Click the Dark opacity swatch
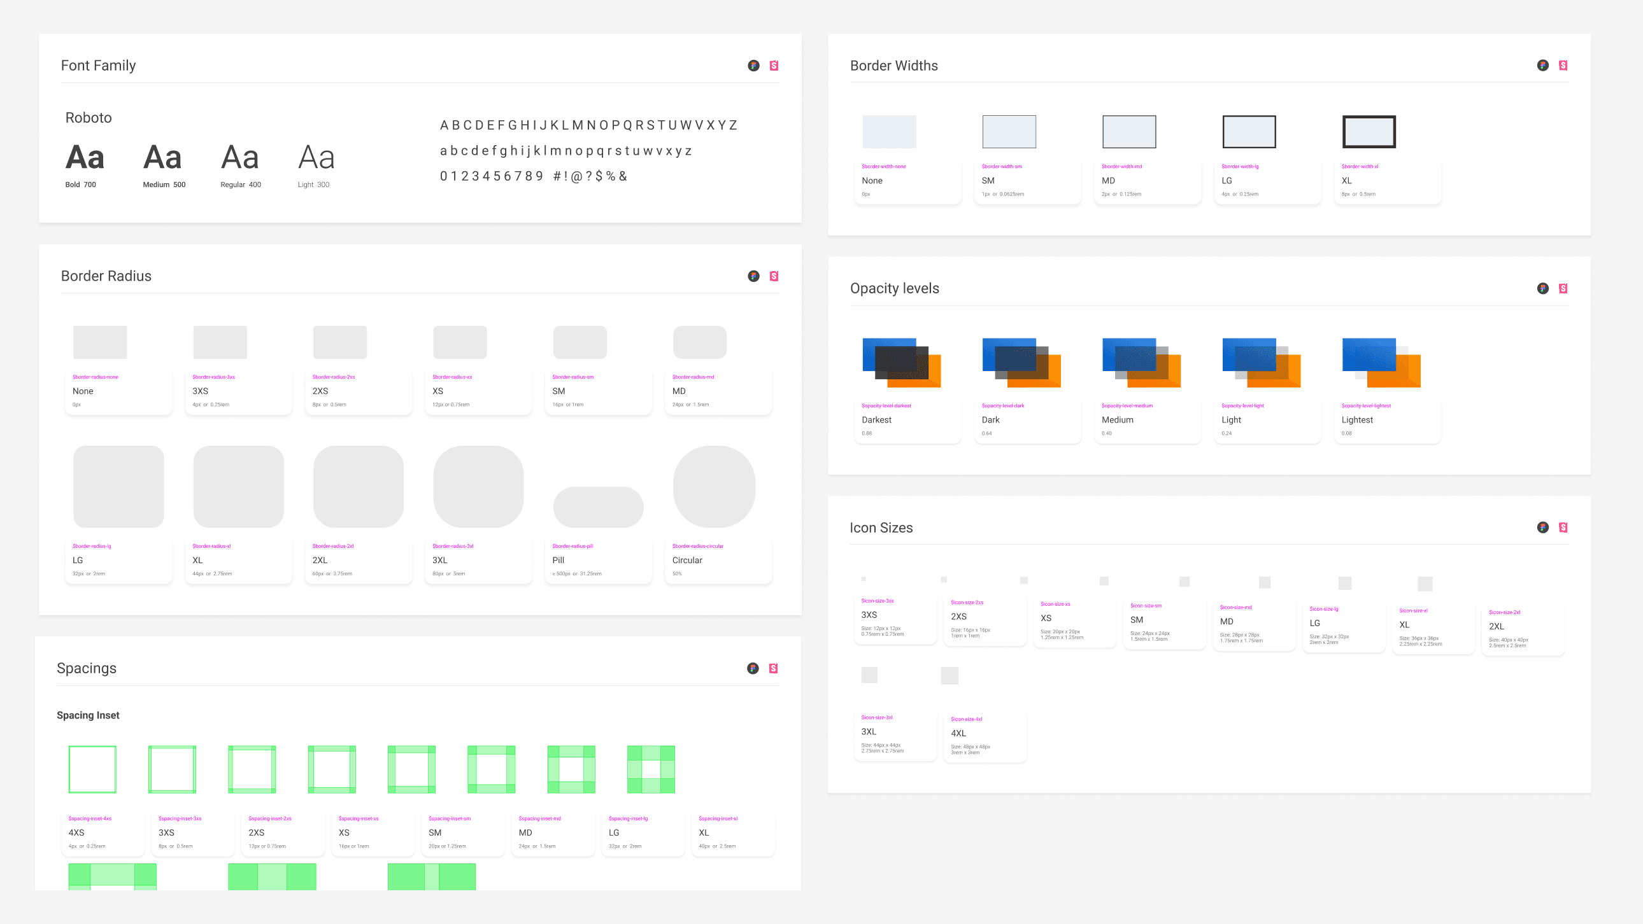This screenshot has width=1643, height=924. pyautogui.click(x=1021, y=363)
